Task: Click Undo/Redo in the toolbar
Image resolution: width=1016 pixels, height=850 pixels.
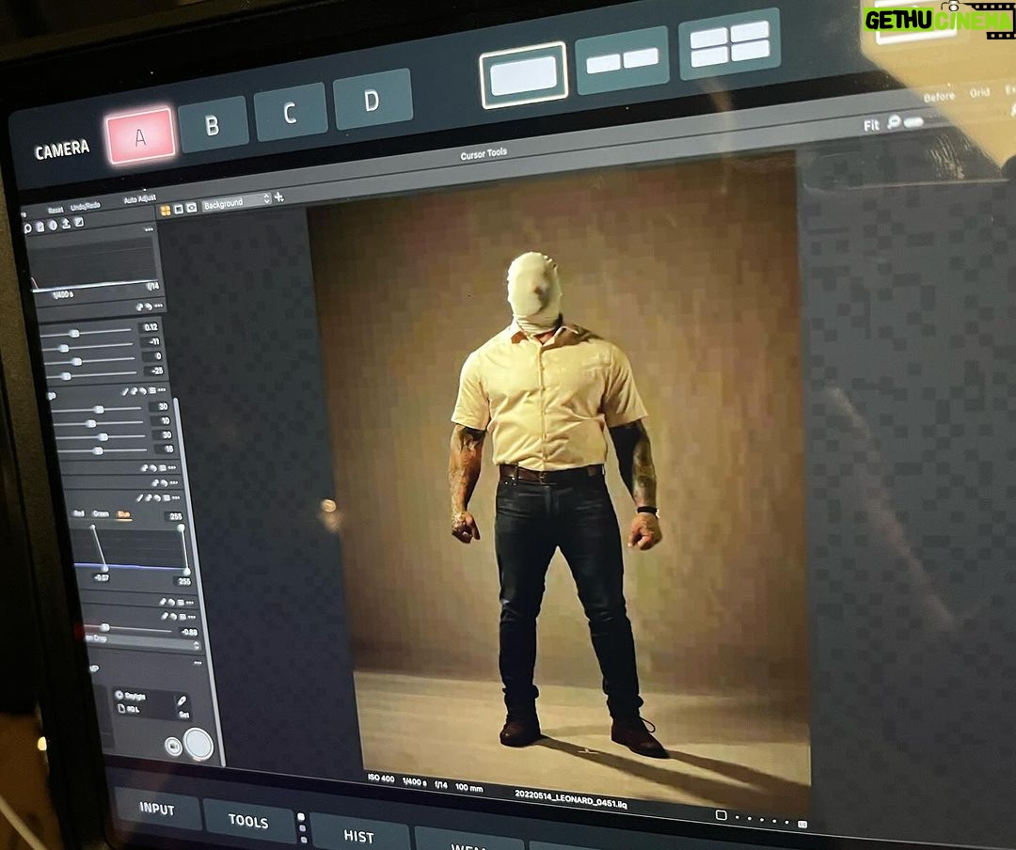Action: tap(86, 205)
